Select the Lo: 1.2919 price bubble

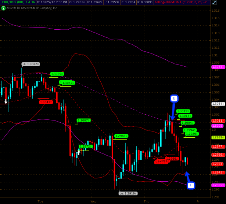pyautogui.click(x=128, y=193)
